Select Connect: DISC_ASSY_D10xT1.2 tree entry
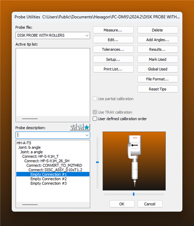Image resolution: width=194 pixels, height=226 pixels. (55, 170)
